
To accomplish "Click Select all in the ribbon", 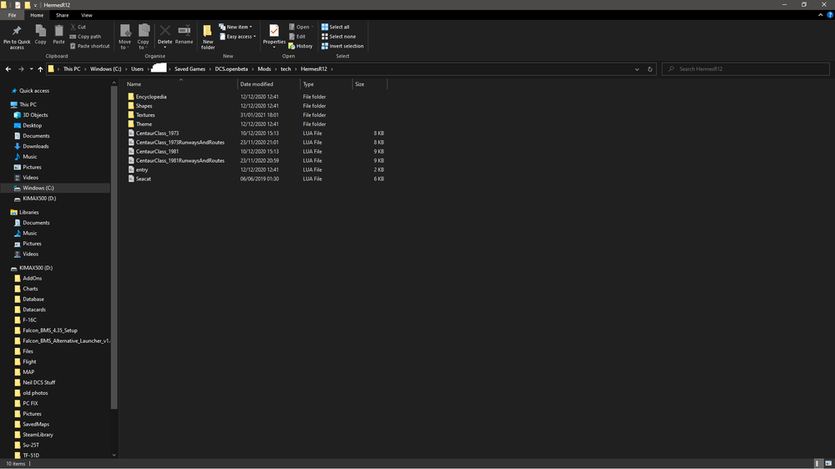I will click(336, 27).
